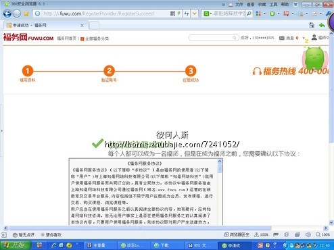Image resolution: width=334 pixels, height=250 pixels.
Task: Open the green search engine selector
Action: click(x=207, y=14)
